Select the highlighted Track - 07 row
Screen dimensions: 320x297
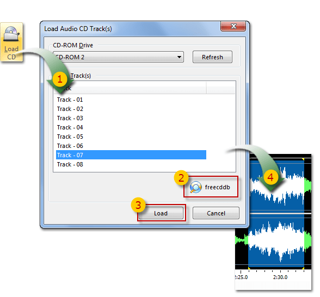(x=131, y=155)
